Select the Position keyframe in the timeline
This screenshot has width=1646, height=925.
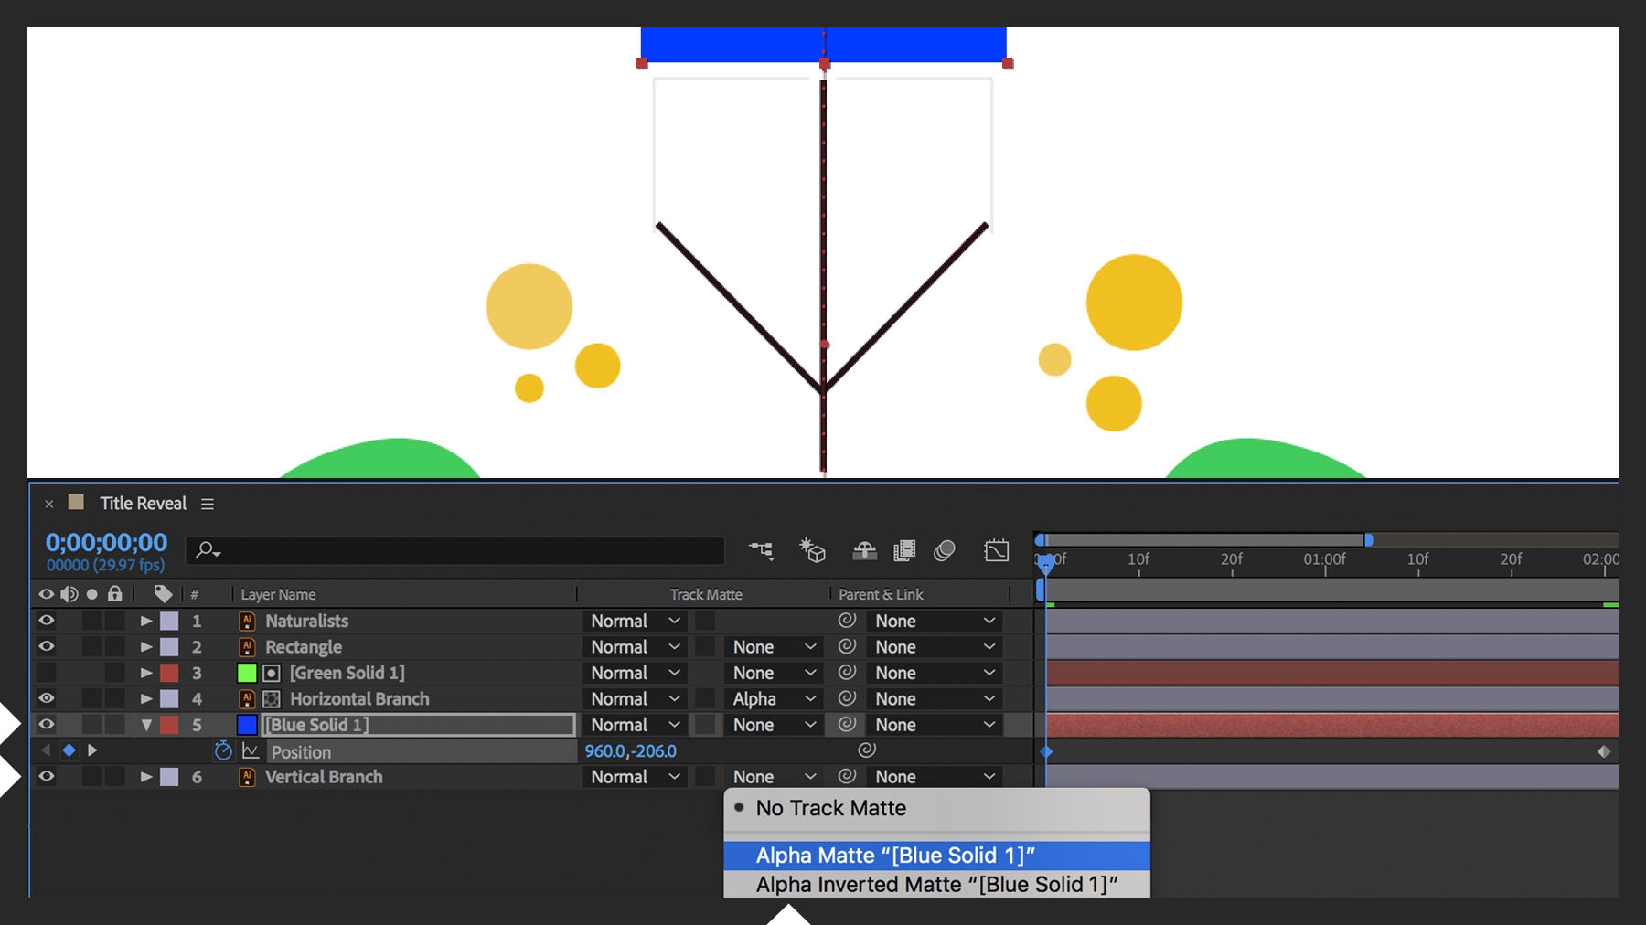(1047, 750)
